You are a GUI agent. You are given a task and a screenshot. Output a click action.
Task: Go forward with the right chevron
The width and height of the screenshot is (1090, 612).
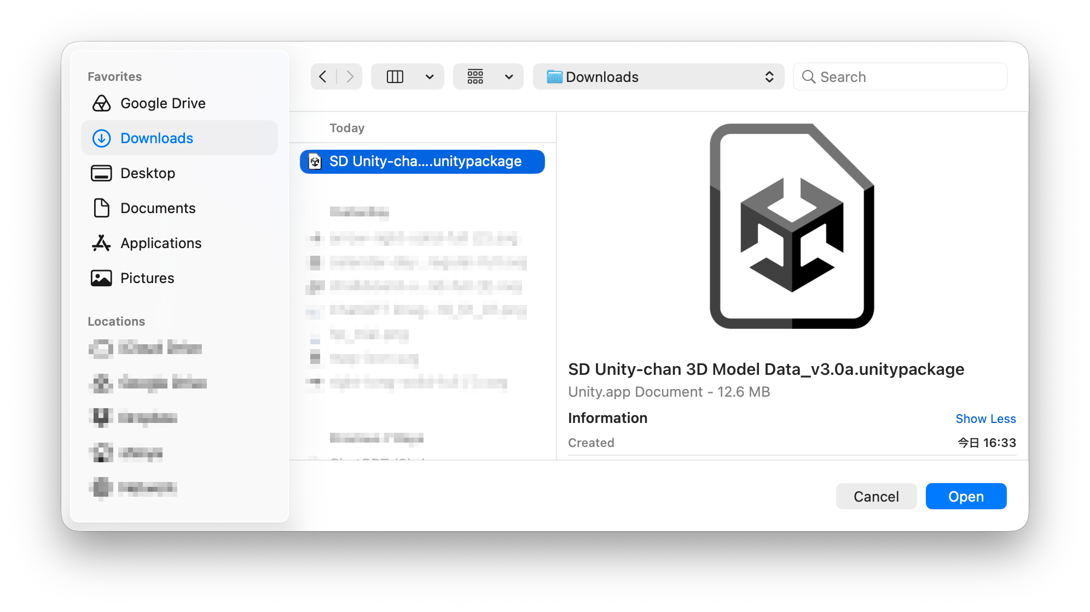click(350, 76)
